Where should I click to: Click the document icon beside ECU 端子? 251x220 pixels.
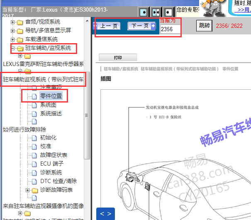click(x=34, y=164)
